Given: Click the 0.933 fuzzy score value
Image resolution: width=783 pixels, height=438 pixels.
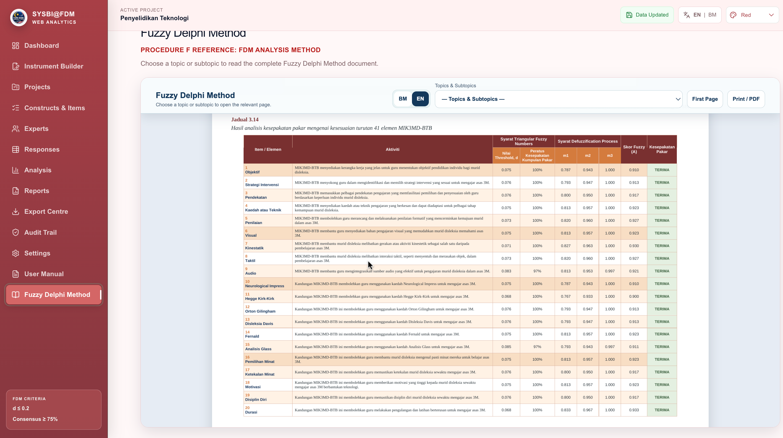Looking at the screenshot, I should (x=634, y=410).
